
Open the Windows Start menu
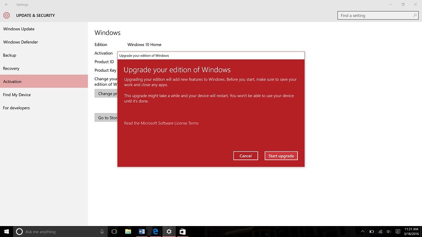pyautogui.click(x=6, y=232)
